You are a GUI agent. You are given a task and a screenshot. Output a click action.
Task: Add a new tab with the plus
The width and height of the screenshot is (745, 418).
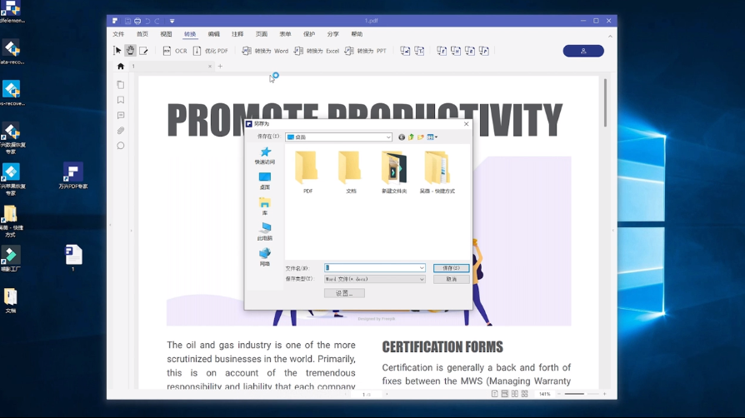coord(220,67)
